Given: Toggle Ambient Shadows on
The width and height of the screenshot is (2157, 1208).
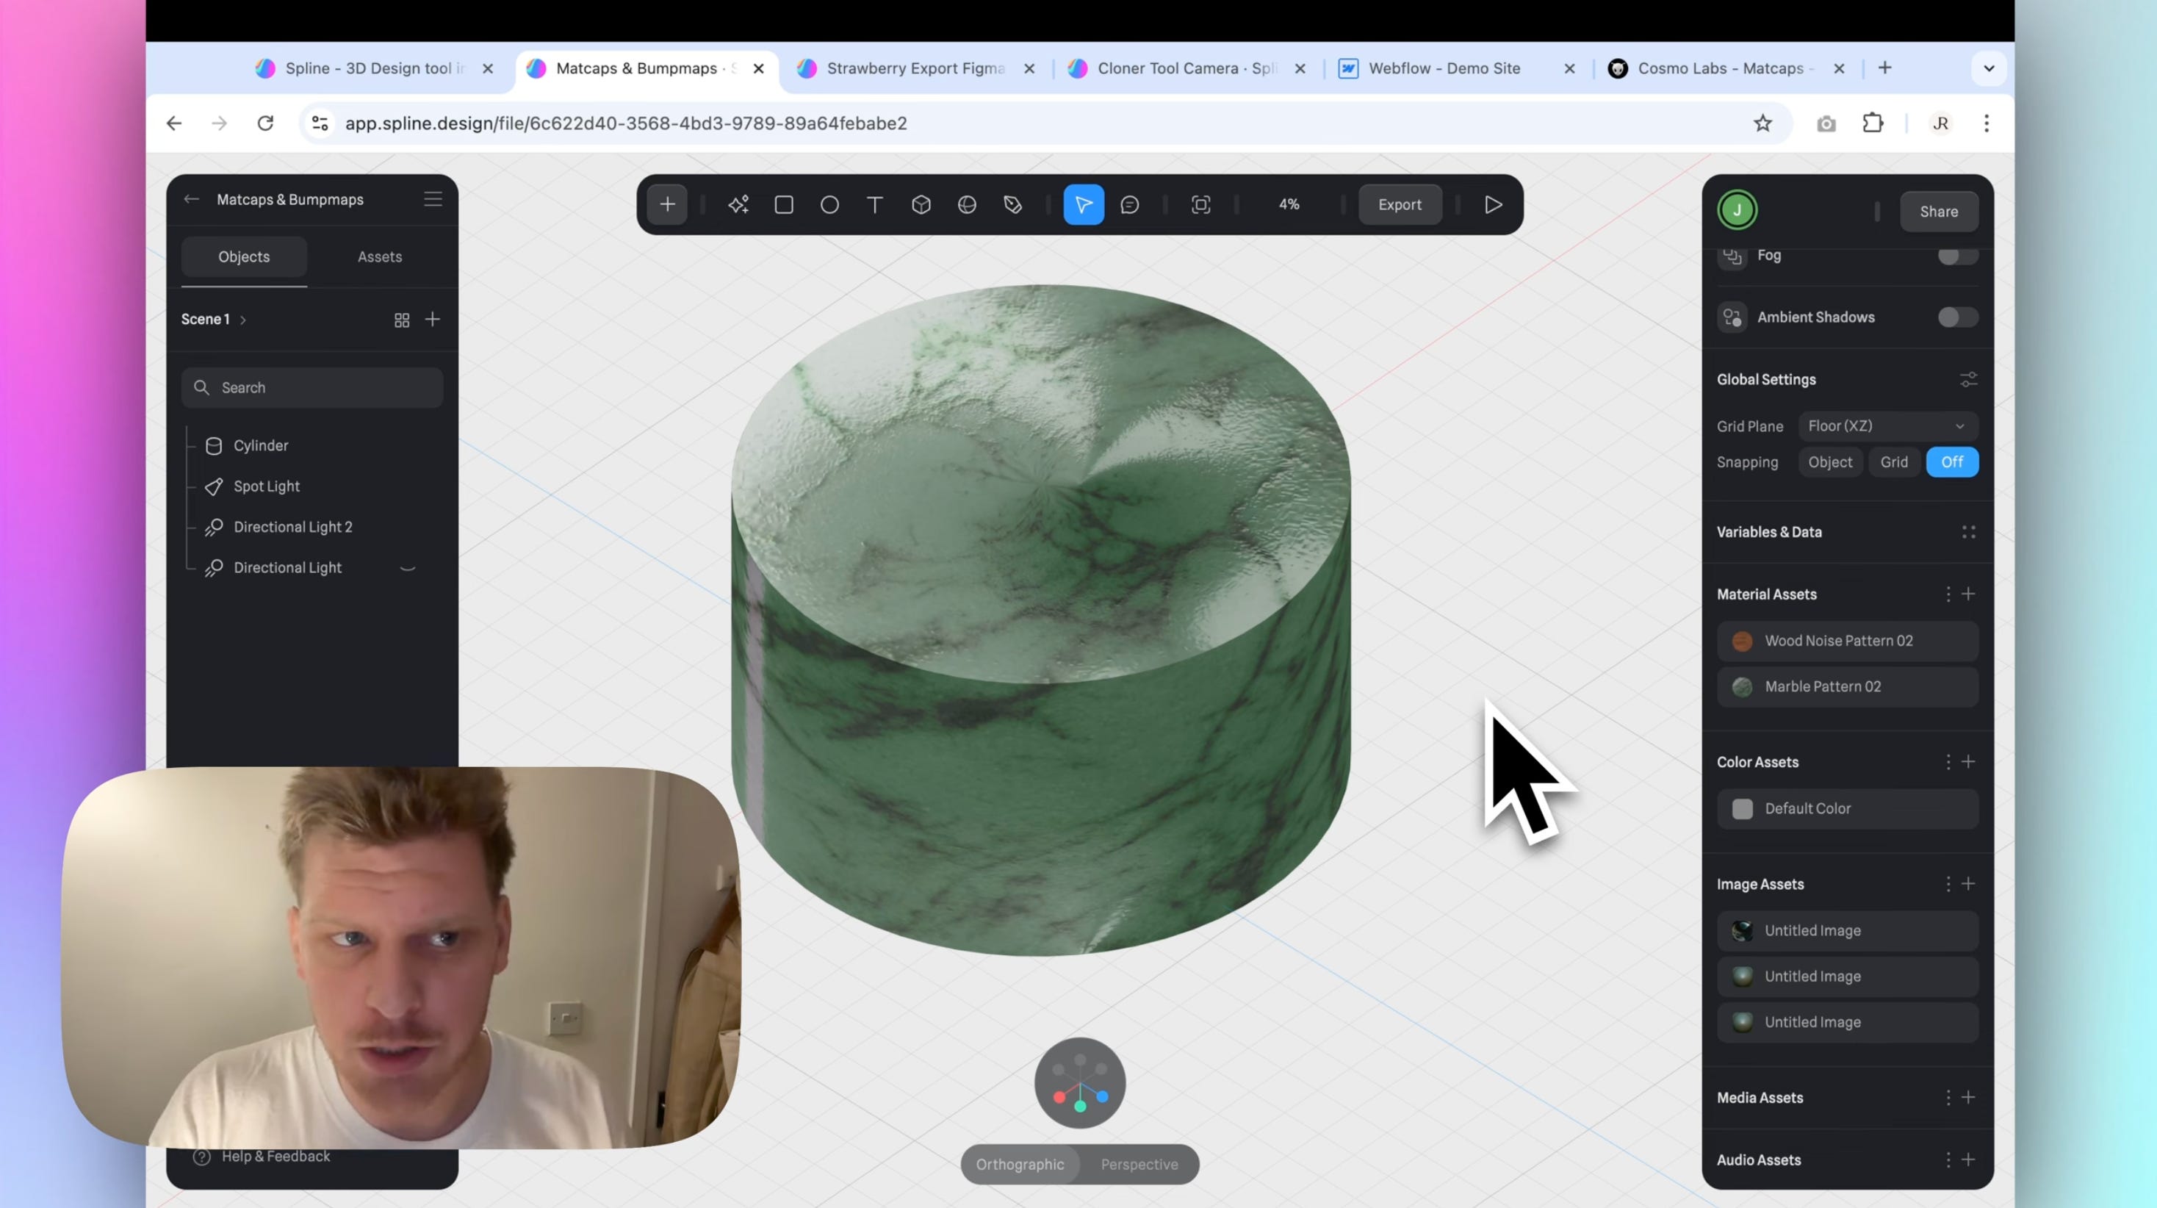Looking at the screenshot, I should tap(1957, 317).
